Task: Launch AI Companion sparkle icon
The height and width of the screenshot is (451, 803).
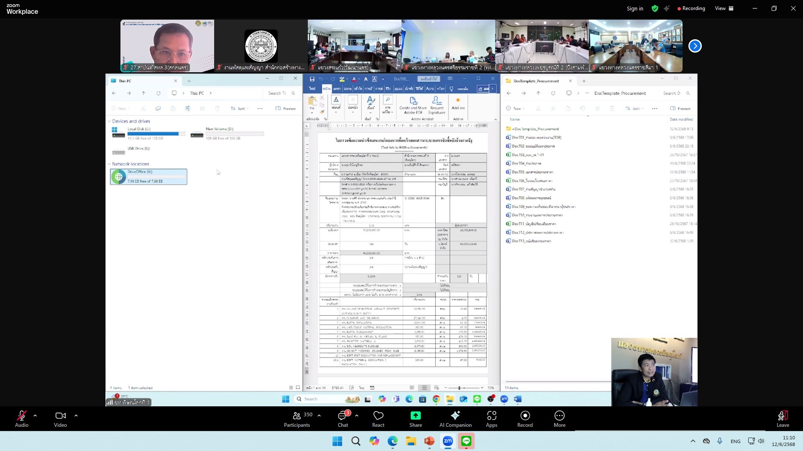Action: pyautogui.click(x=455, y=416)
